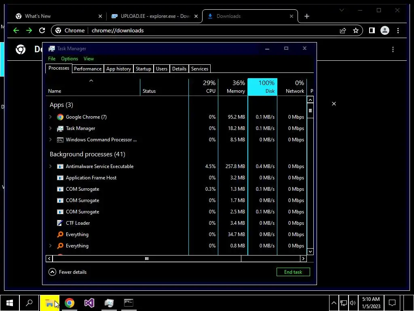The height and width of the screenshot is (311, 414).
Task: Click the Windows Command Processor icon
Action: click(60, 140)
